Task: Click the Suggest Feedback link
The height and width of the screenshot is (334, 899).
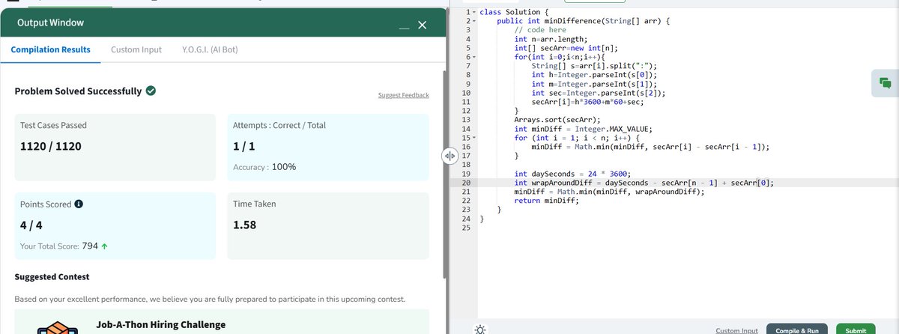Action: pyautogui.click(x=404, y=95)
